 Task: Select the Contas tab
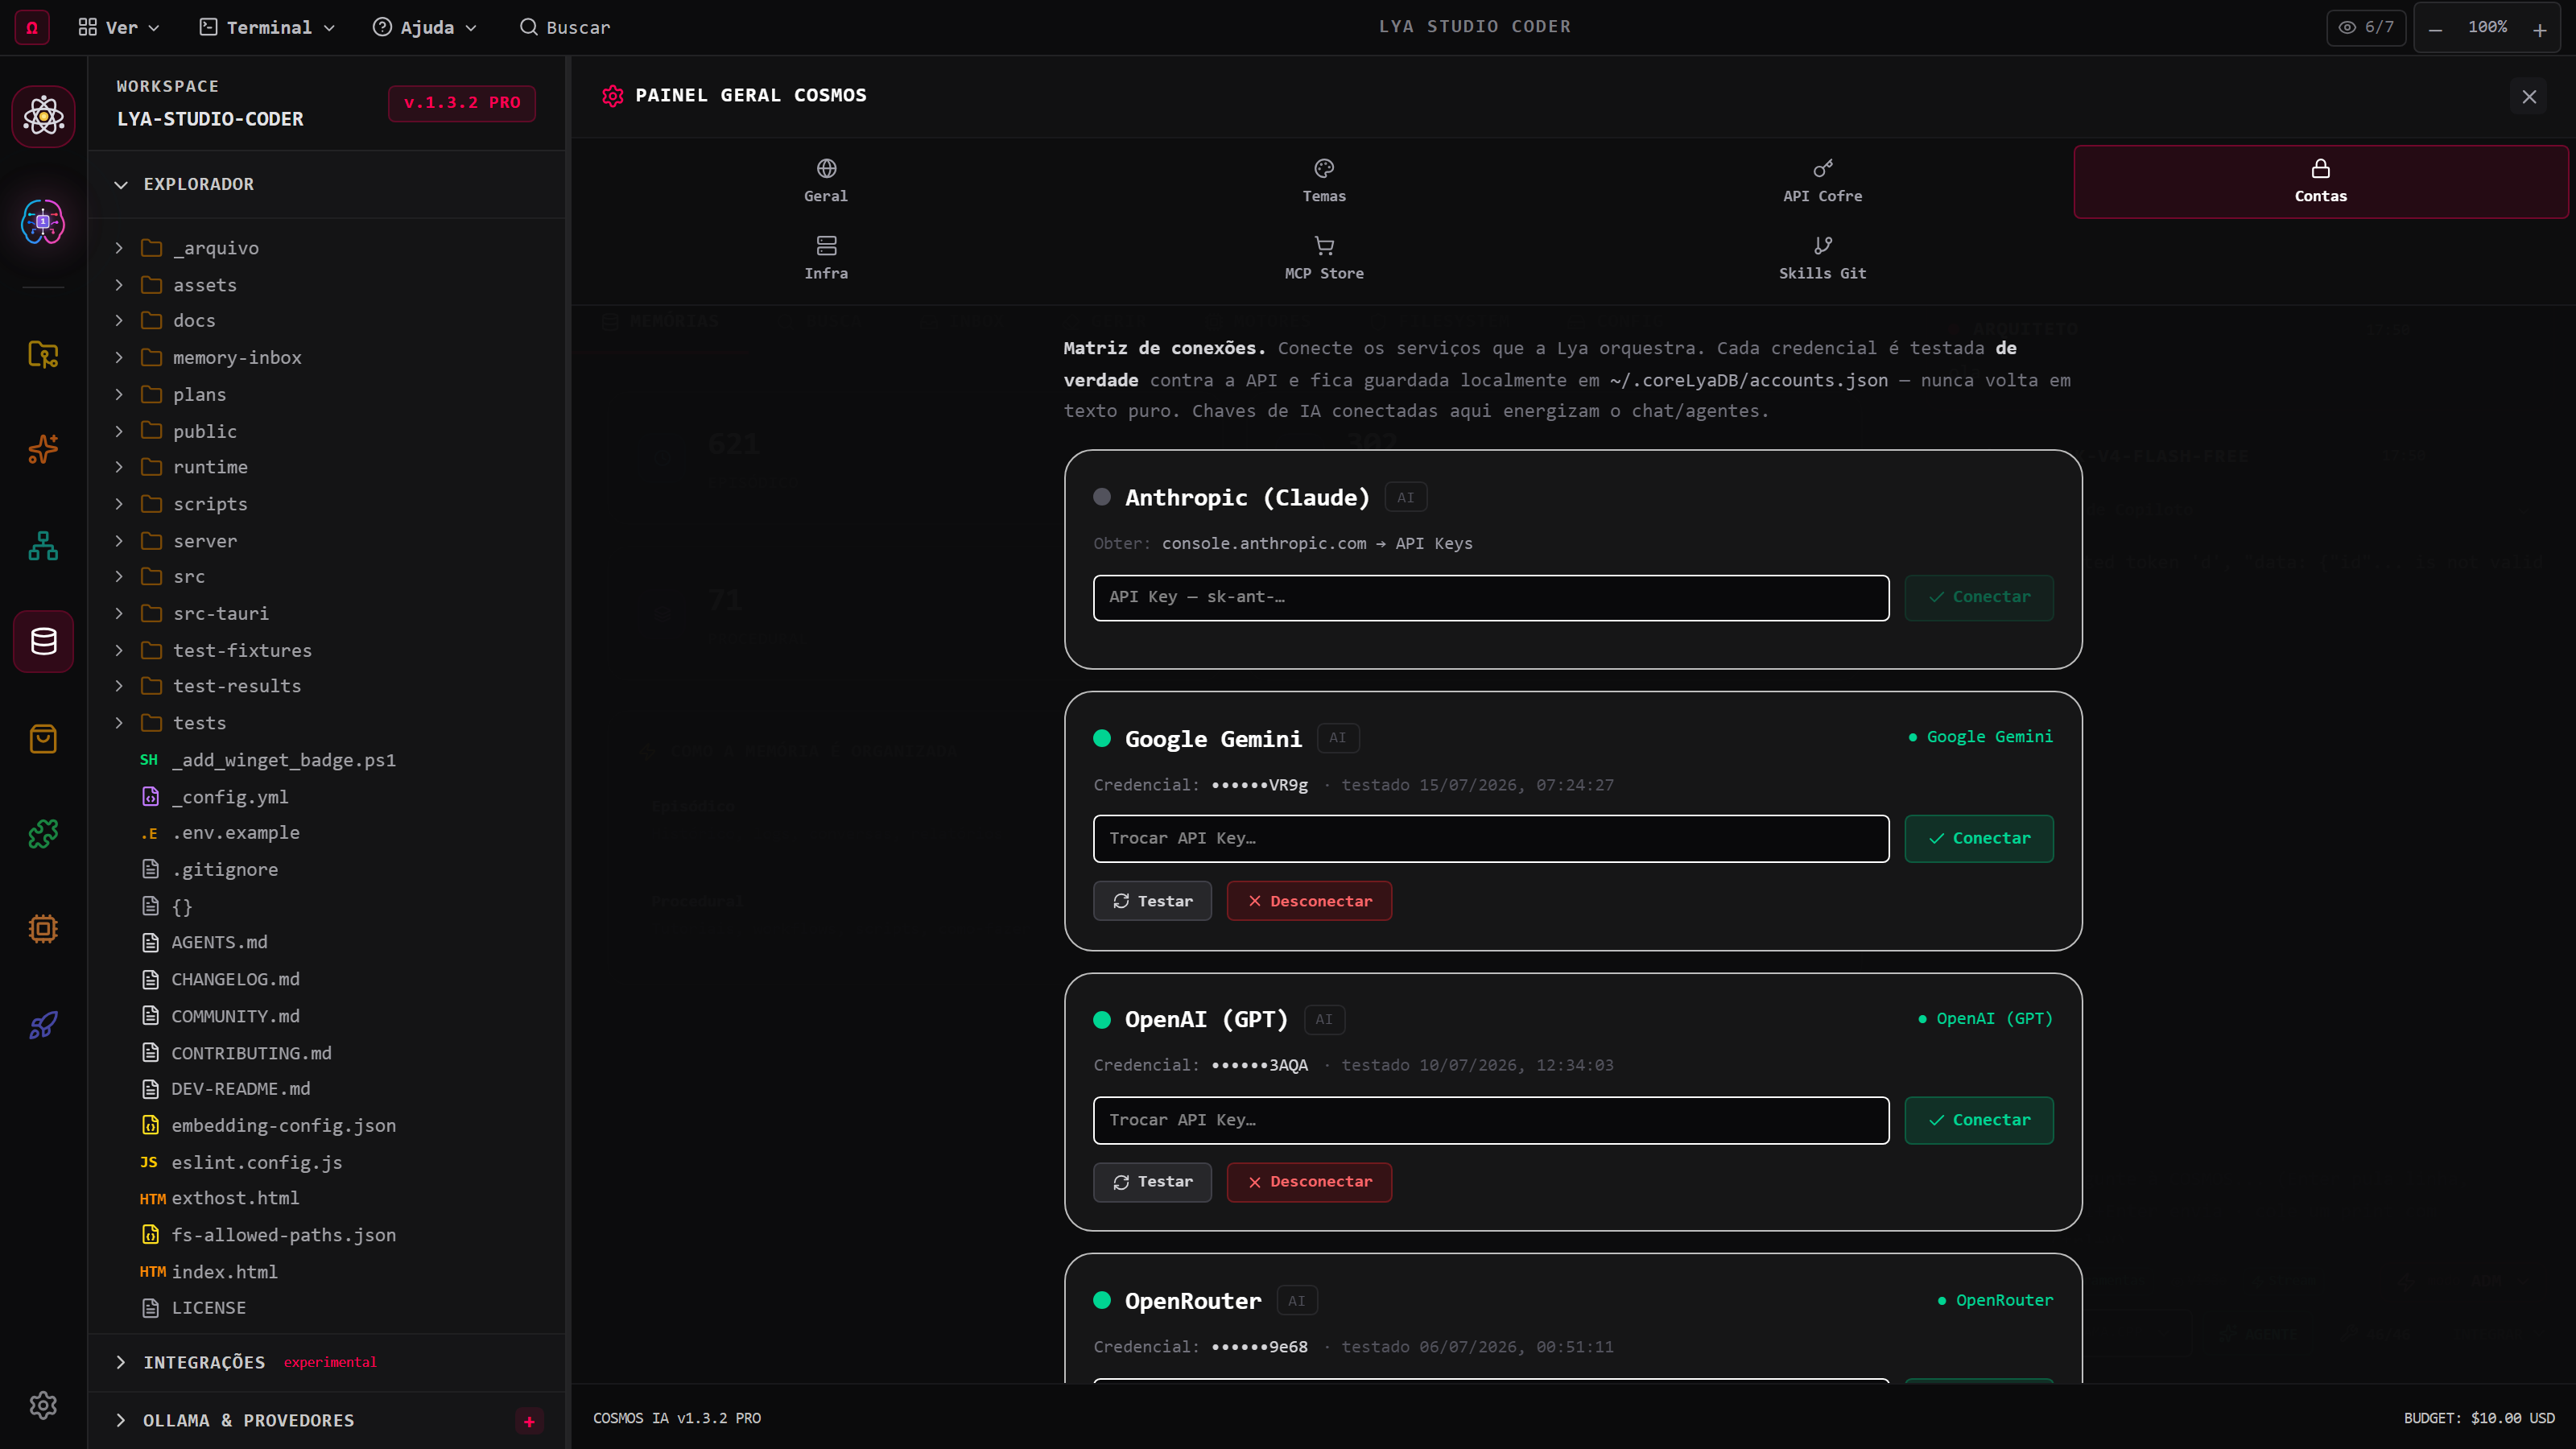2320,181
